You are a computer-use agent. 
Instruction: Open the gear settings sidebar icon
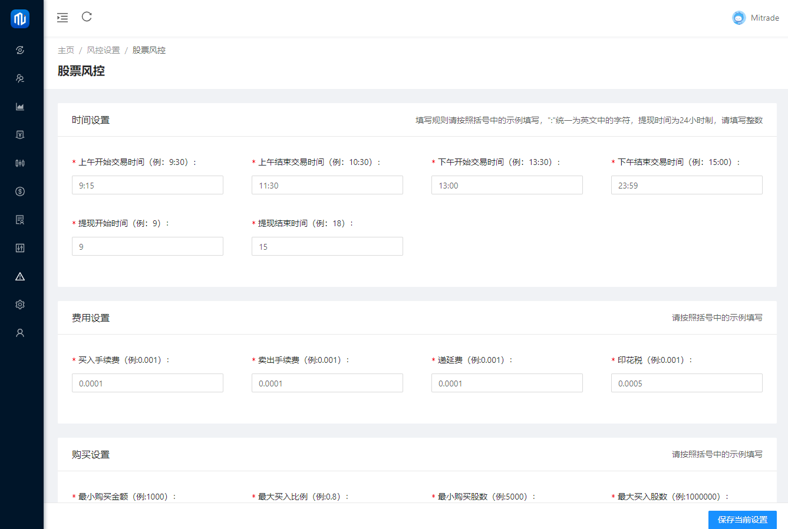point(20,305)
